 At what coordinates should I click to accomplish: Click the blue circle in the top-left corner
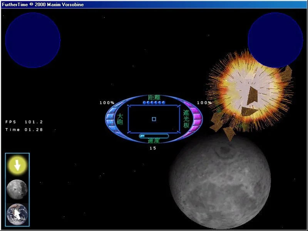(x=33, y=40)
